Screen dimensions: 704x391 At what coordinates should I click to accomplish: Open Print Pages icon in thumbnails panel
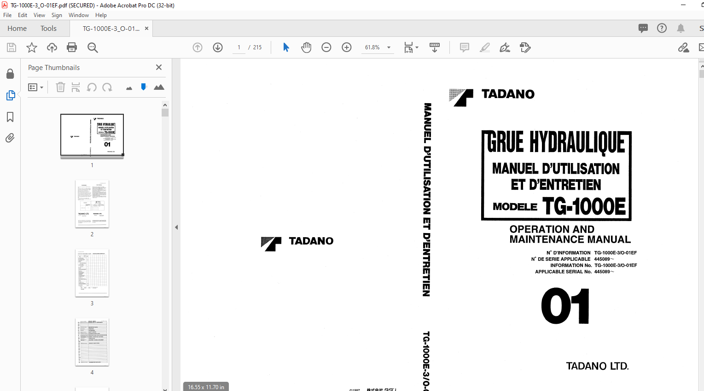tap(76, 87)
